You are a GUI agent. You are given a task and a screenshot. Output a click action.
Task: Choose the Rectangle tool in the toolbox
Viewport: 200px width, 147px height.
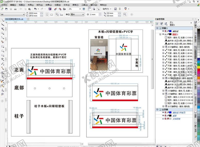[x=2, y=46]
